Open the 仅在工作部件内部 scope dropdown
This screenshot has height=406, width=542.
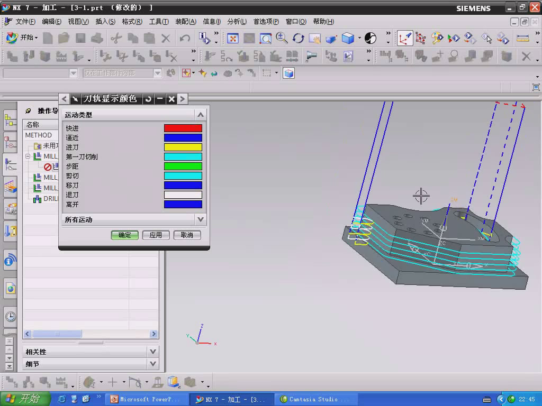coord(157,73)
